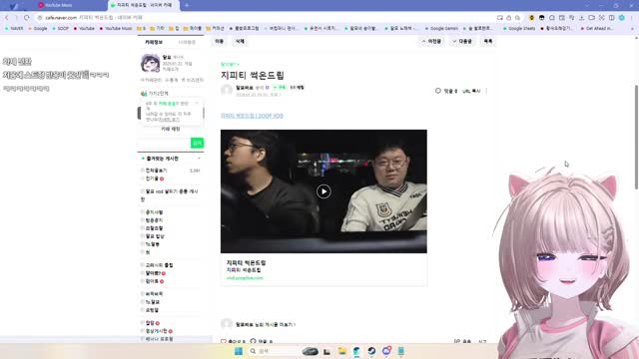Open the 방송공지 board
The width and height of the screenshot is (639, 359).
pyautogui.click(x=154, y=220)
